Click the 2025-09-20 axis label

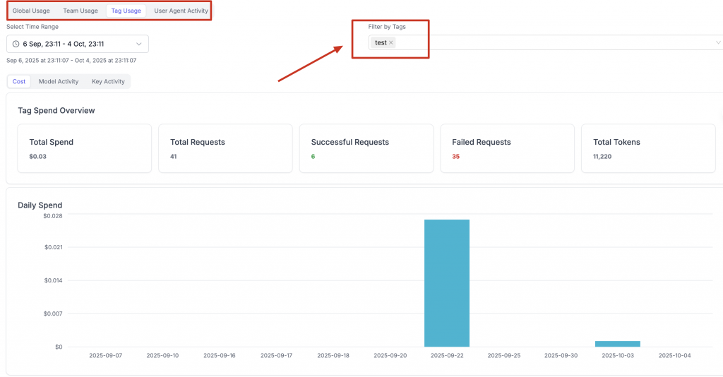[390, 355]
